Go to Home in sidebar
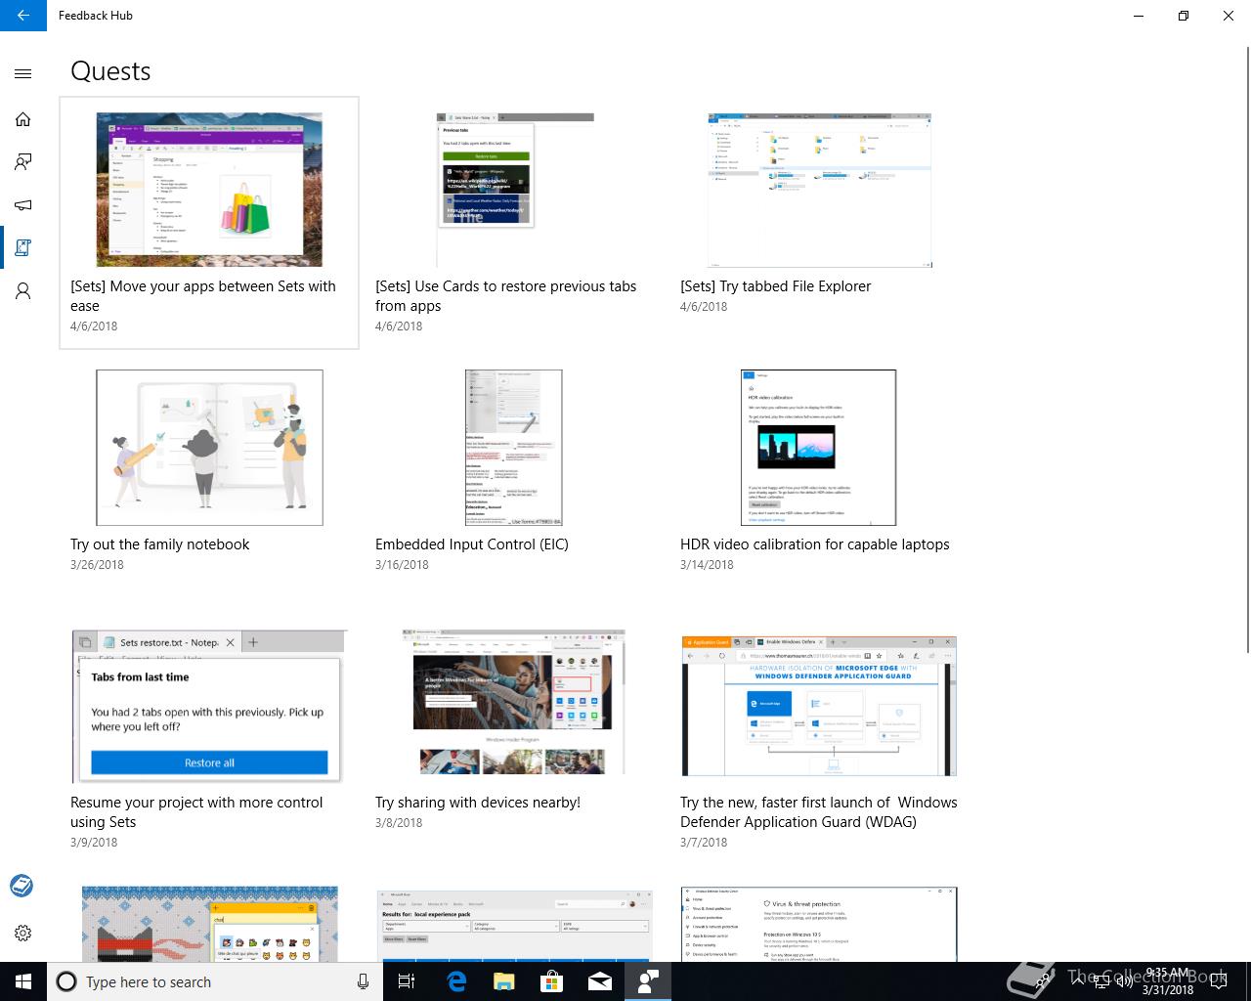1251x1001 pixels. (x=23, y=119)
